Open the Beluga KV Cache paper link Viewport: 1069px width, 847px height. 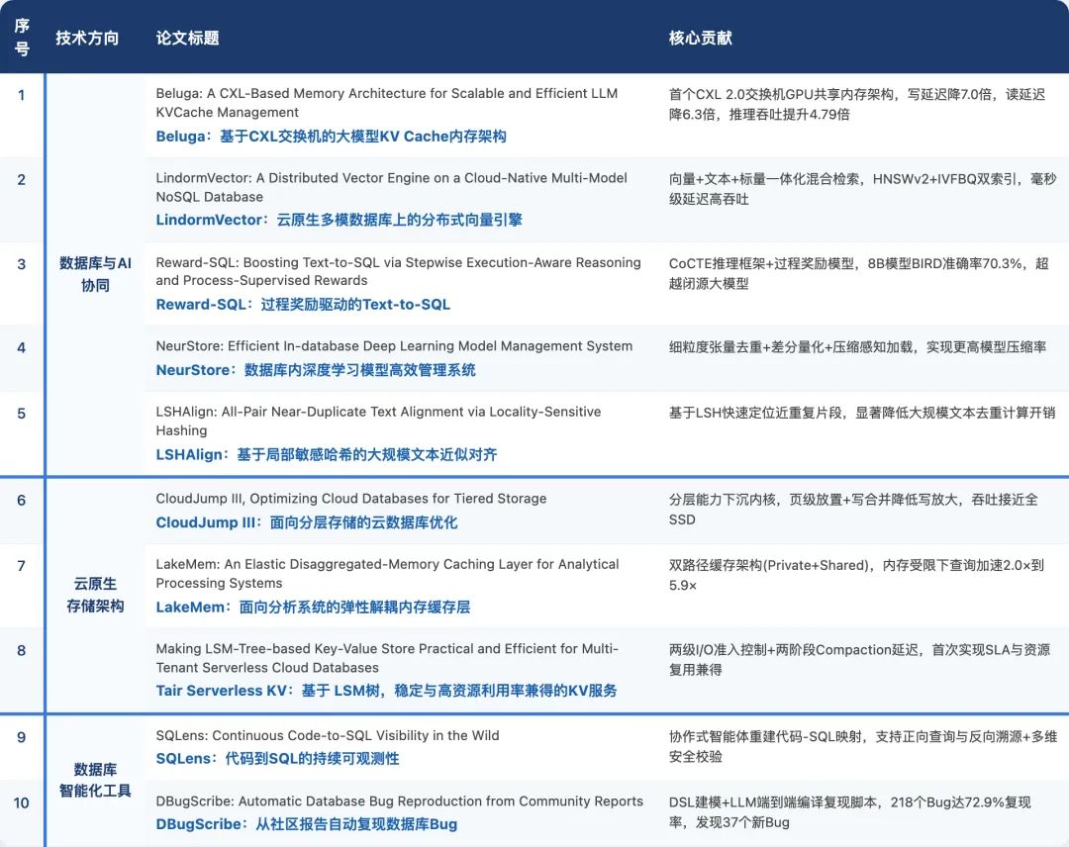pos(331,137)
